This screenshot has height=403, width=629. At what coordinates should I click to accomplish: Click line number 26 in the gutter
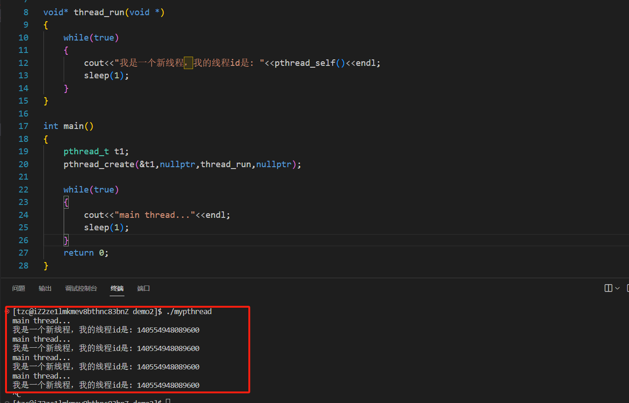(23, 240)
